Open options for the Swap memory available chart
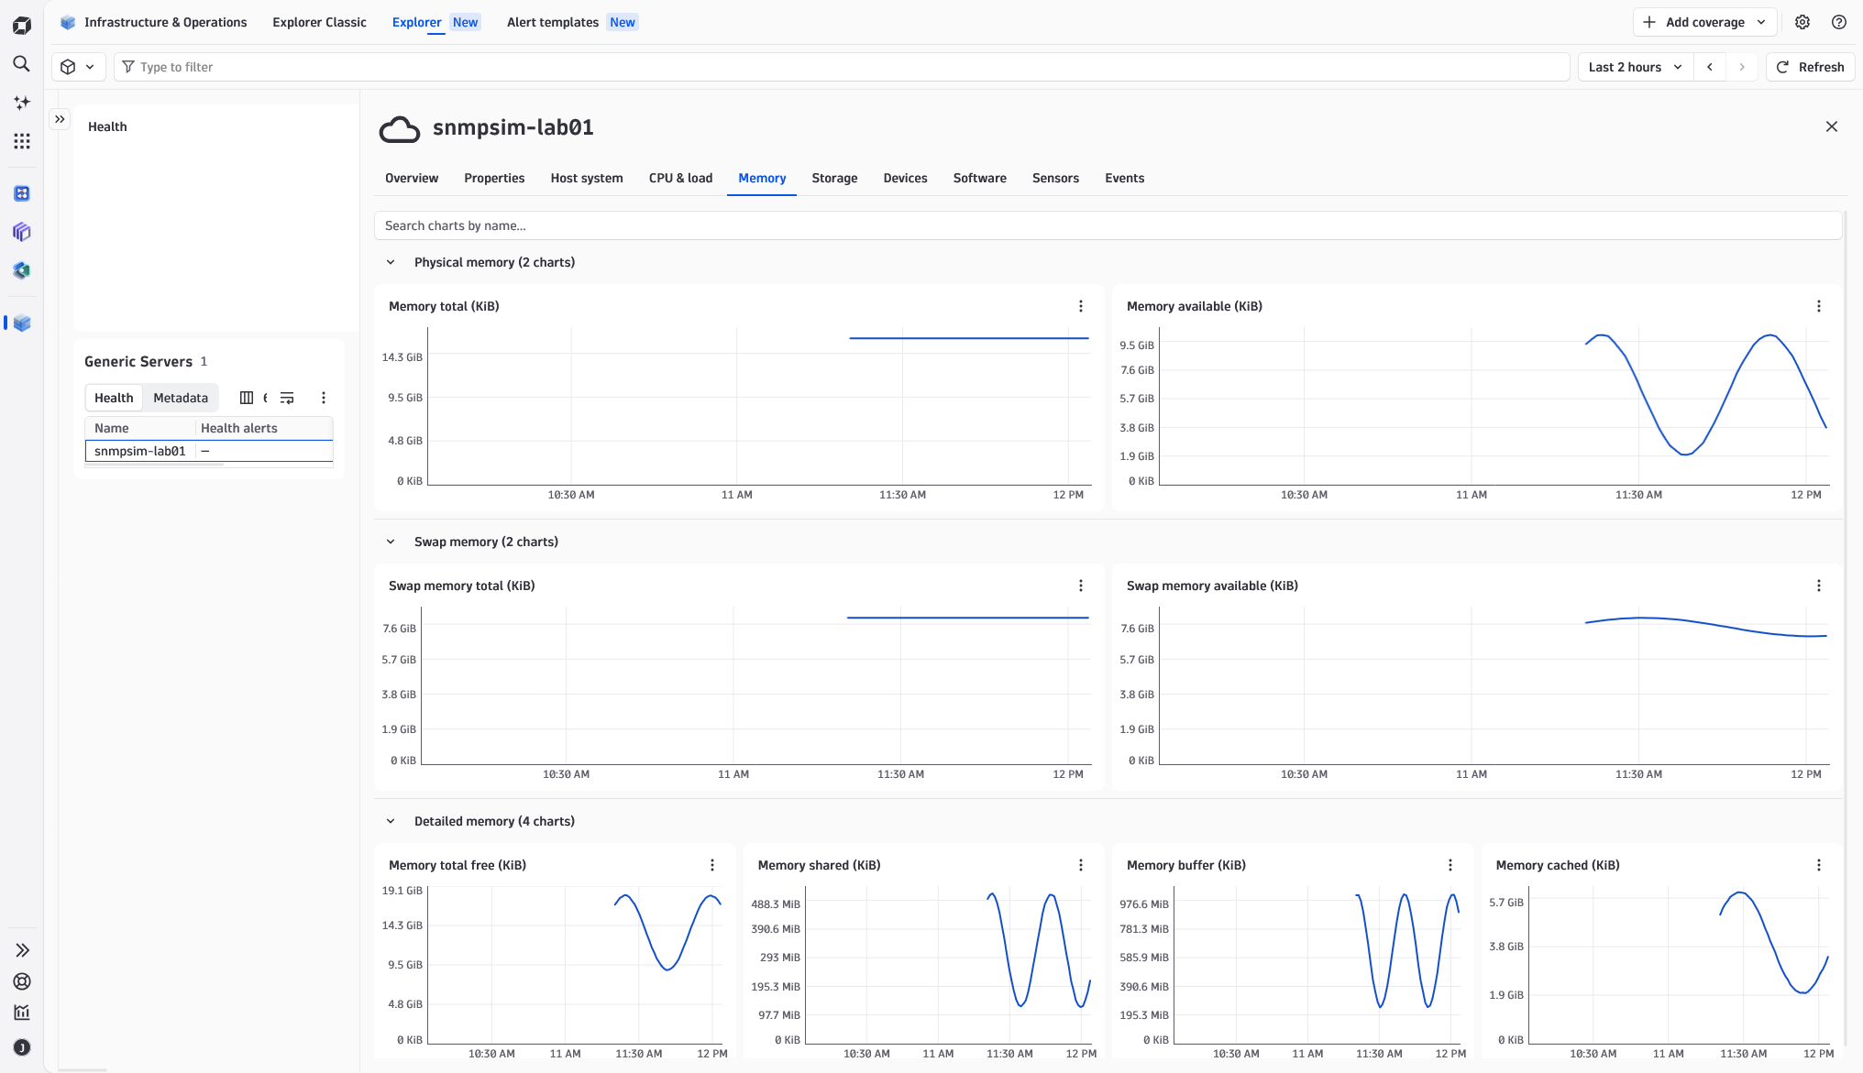The image size is (1863, 1073). [x=1819, y=586]
